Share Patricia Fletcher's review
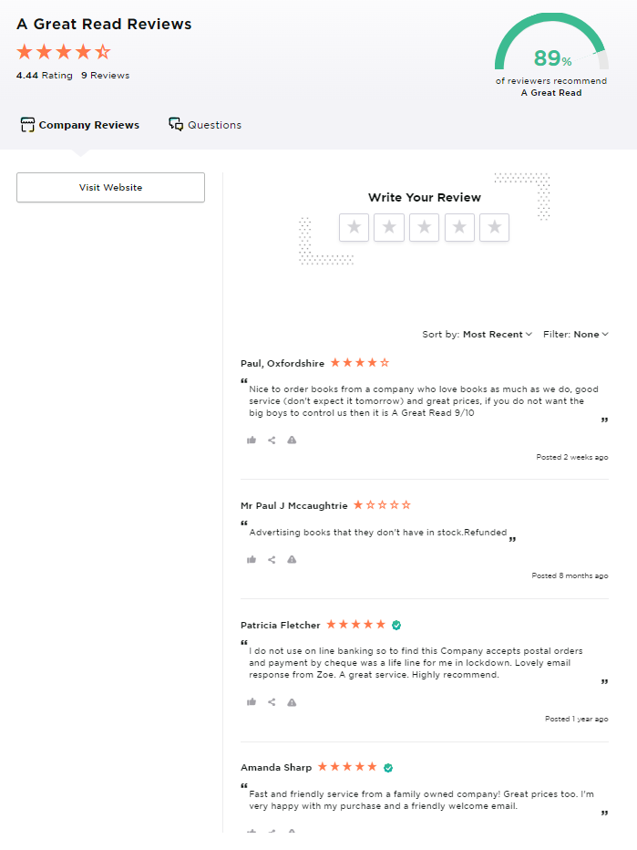This screenshot has height=850, width=637. [x=272, y=702]
